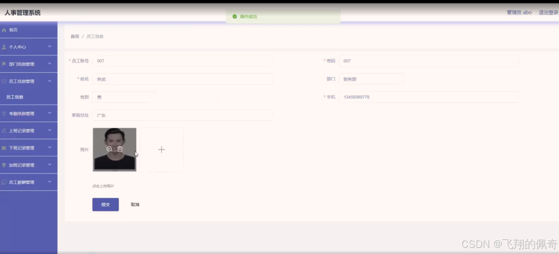Expand 上班记录管理 menu chevron
The image size is (559, 254).
click(50, 130)
